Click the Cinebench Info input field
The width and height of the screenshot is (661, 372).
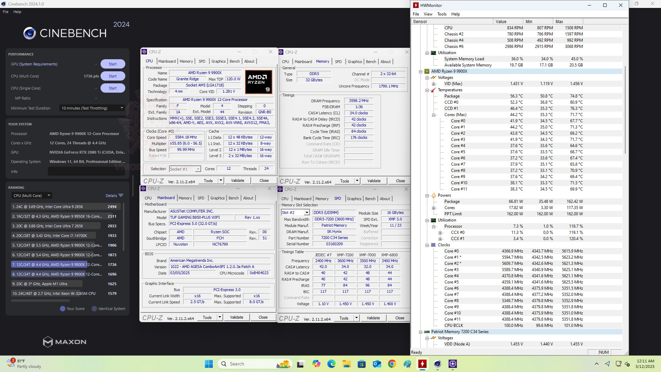86,172
